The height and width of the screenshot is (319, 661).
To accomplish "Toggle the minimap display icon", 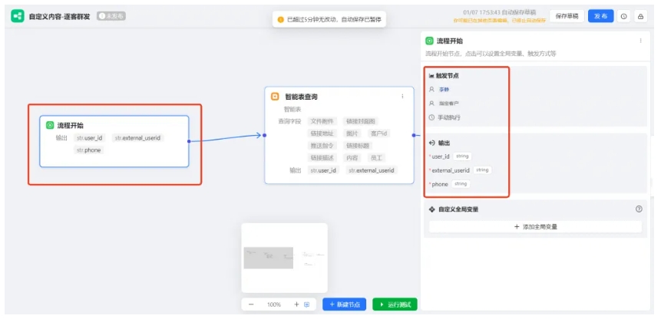I will point(306,304).
